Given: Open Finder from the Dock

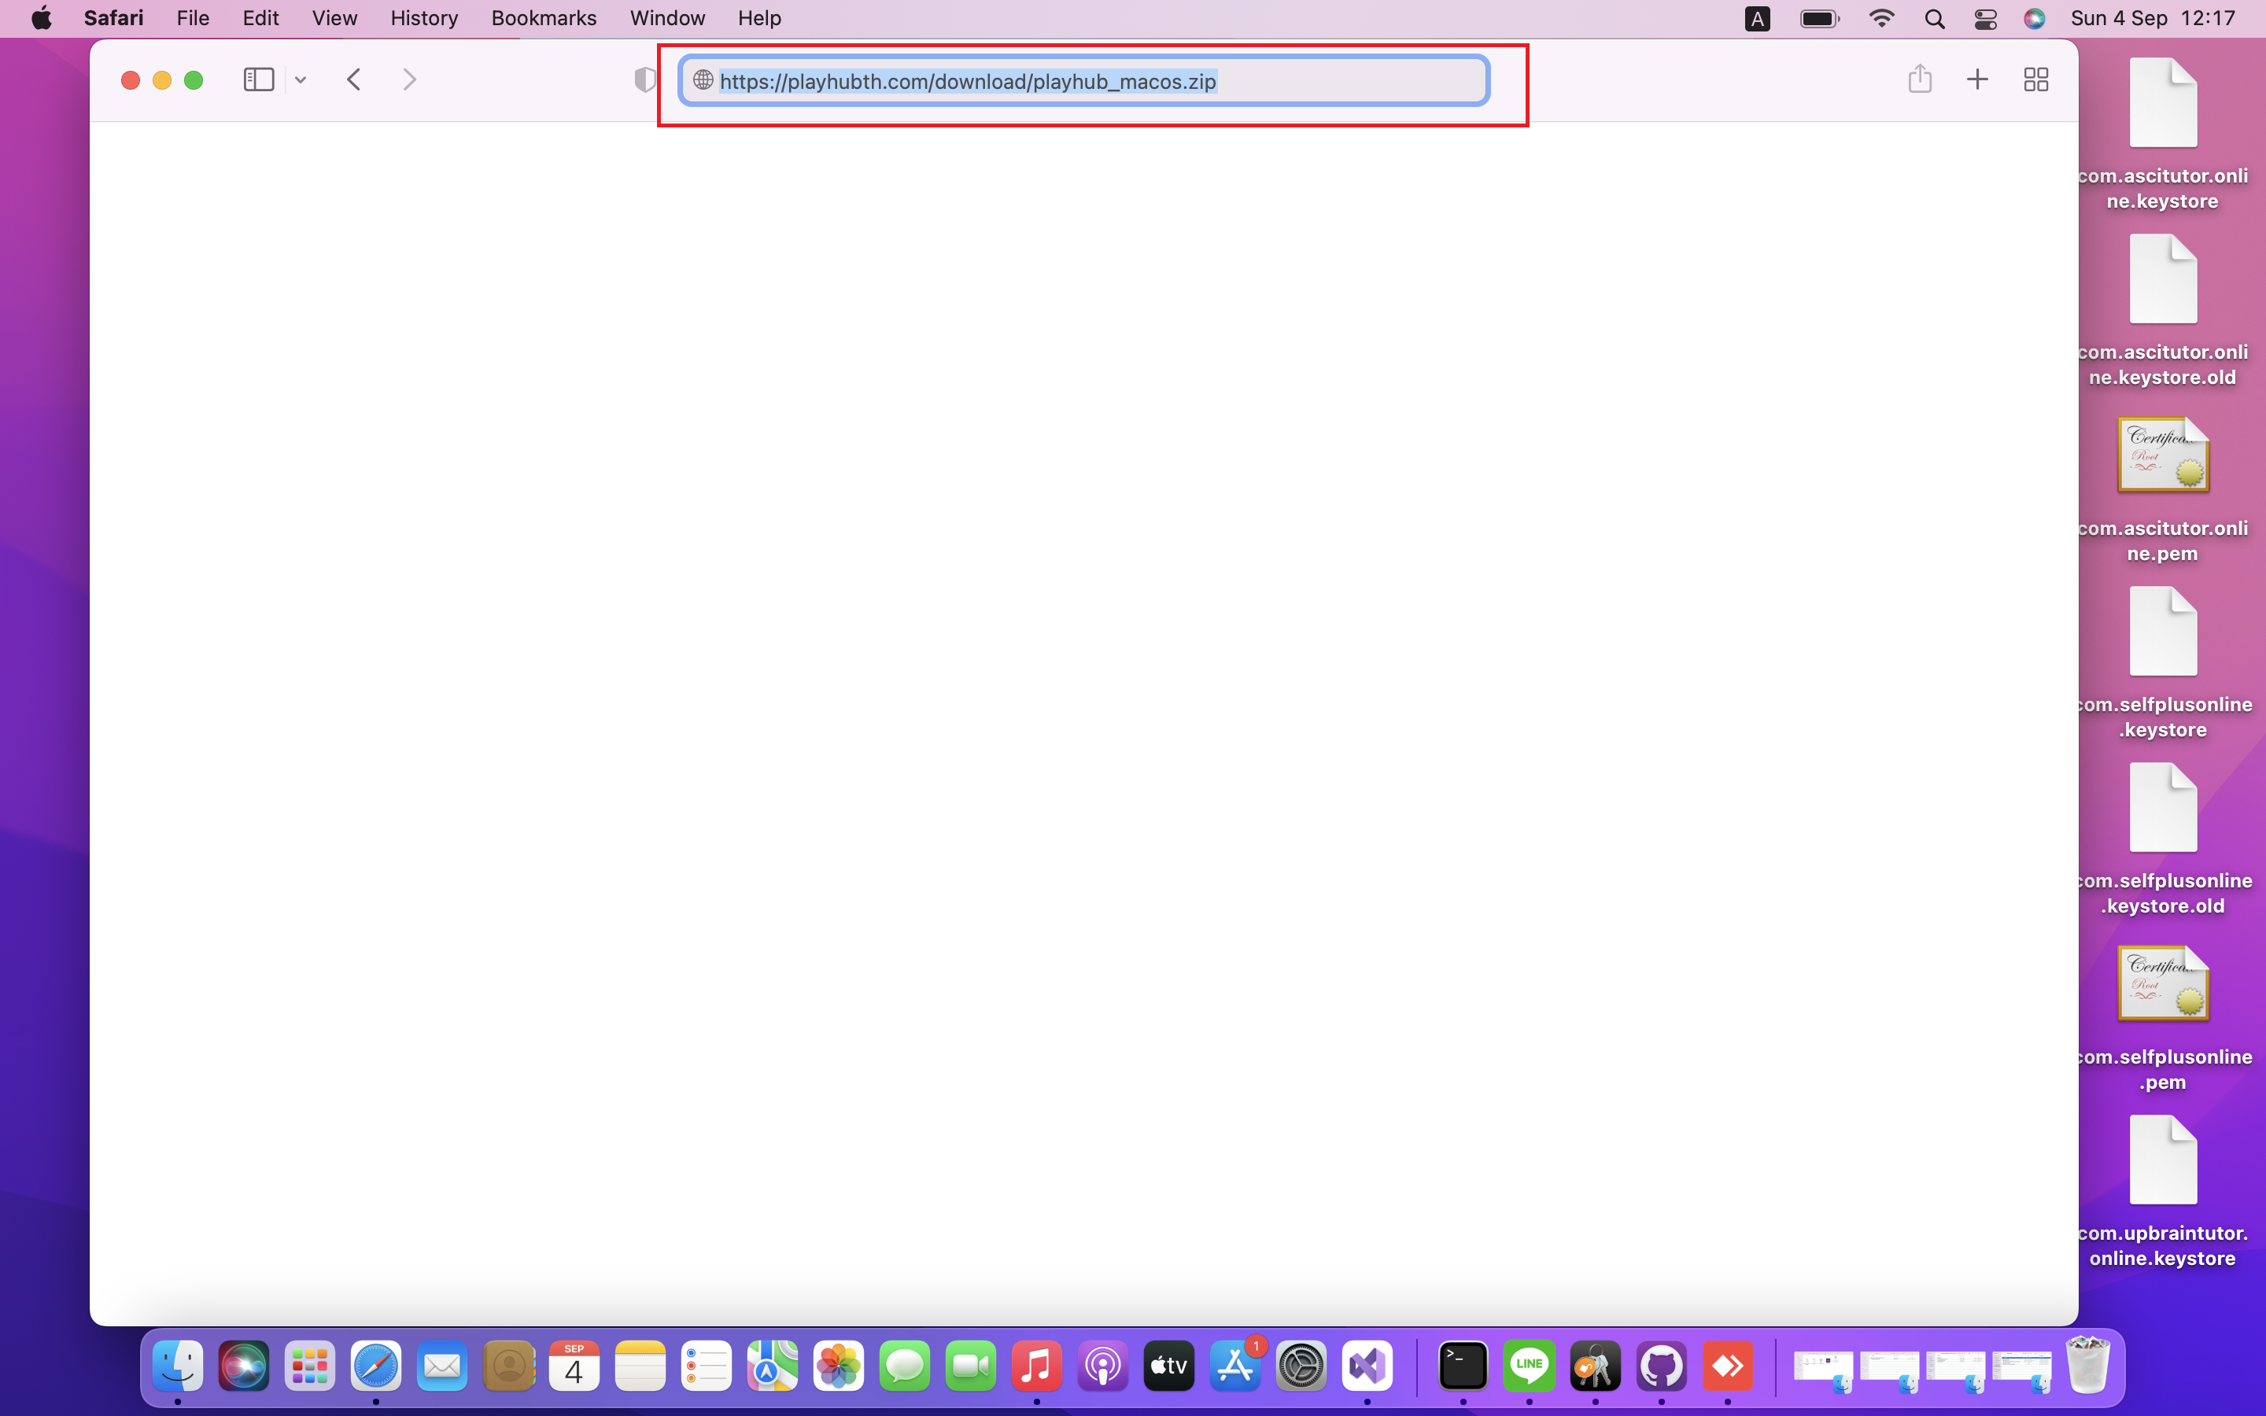Looking at the screenshot, I should [178, 1366].
